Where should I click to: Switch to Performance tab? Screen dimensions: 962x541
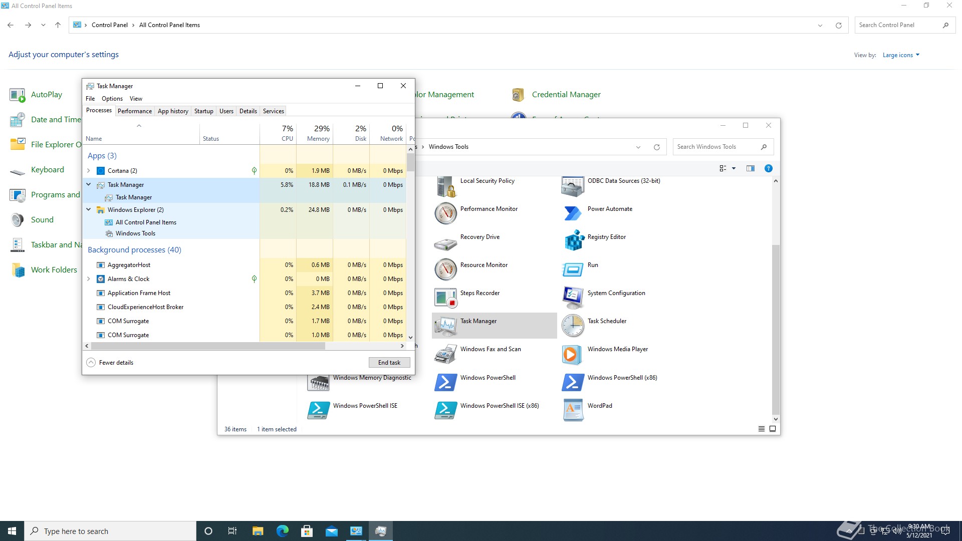click(x=135, y=111)
